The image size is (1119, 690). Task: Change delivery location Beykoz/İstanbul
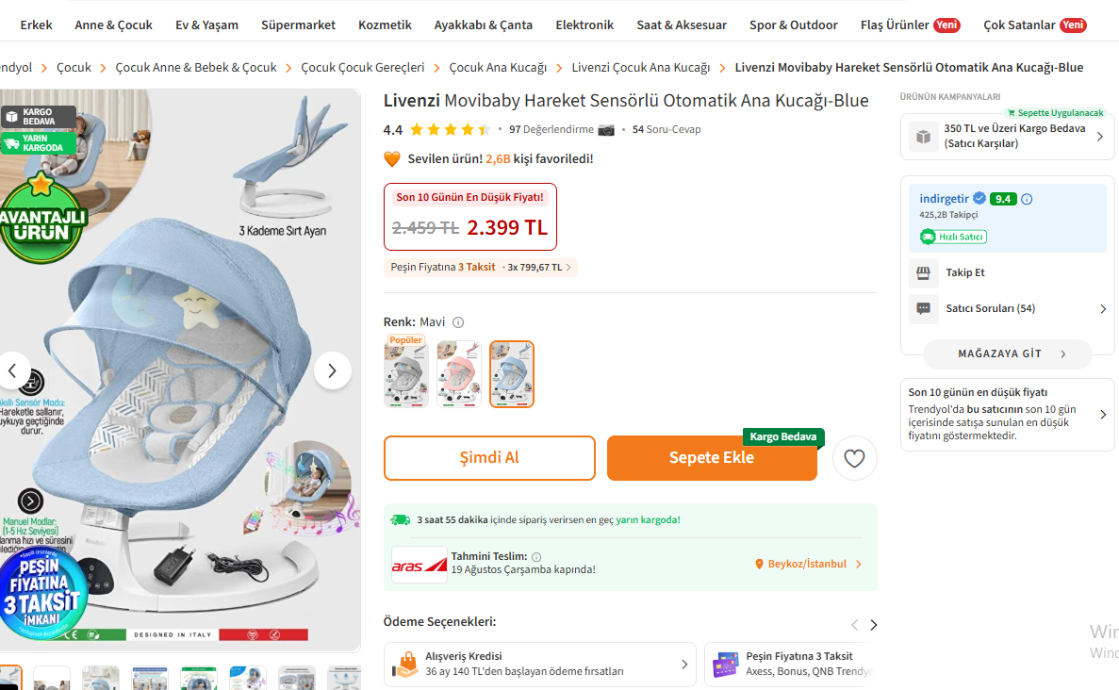pyautogui.click(x=808, y=564)
